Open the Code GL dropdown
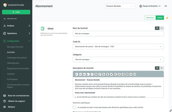172x112 pixels. tap(118, 46)
